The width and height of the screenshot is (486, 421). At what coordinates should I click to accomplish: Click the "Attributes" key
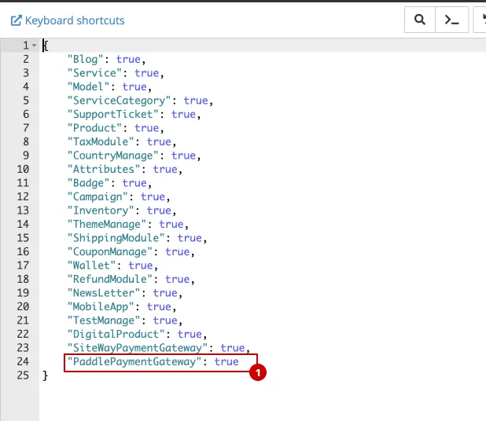pos(104,170)
